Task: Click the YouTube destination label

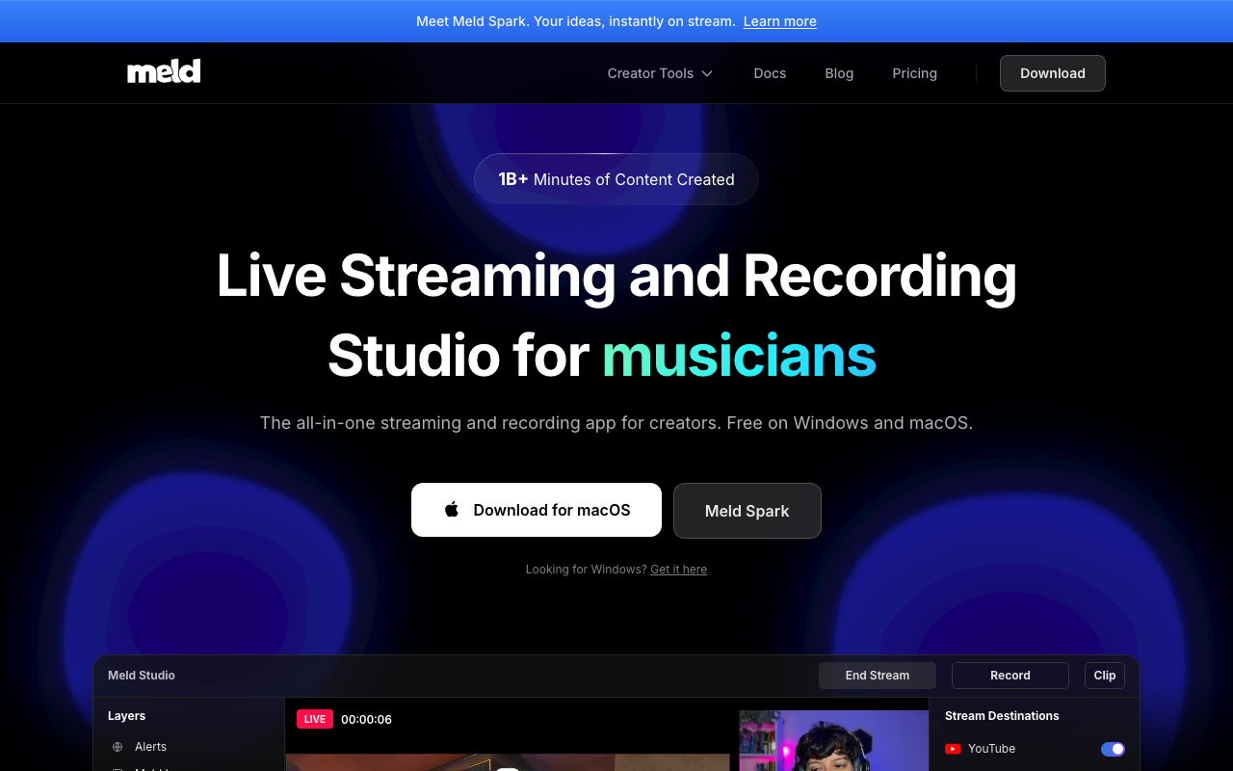Action: (x=991, y=749)
